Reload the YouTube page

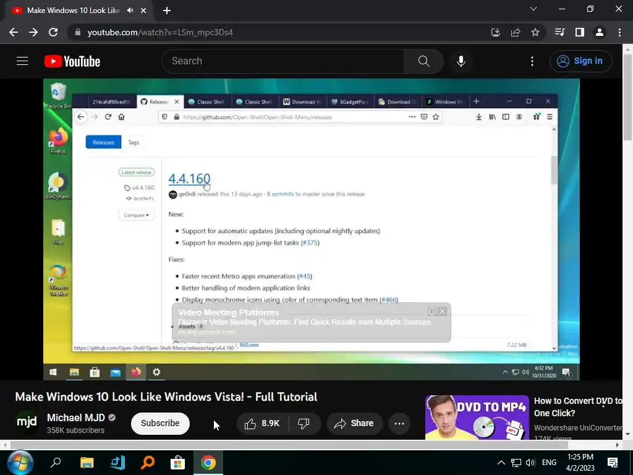[53, 32]
